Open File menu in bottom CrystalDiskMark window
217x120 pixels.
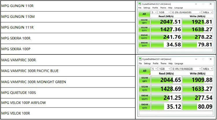[x=140, y=63]
